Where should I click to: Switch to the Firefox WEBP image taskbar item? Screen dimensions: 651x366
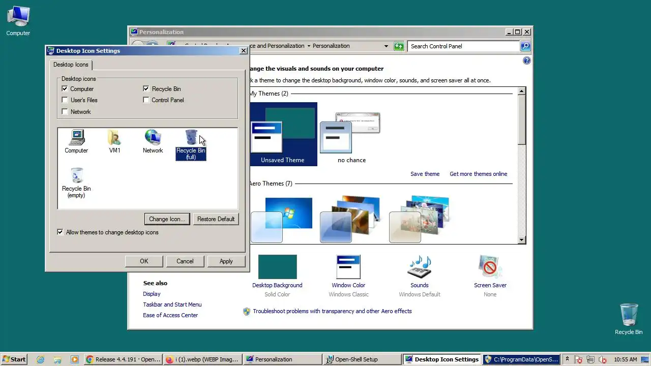pos(202,359)
